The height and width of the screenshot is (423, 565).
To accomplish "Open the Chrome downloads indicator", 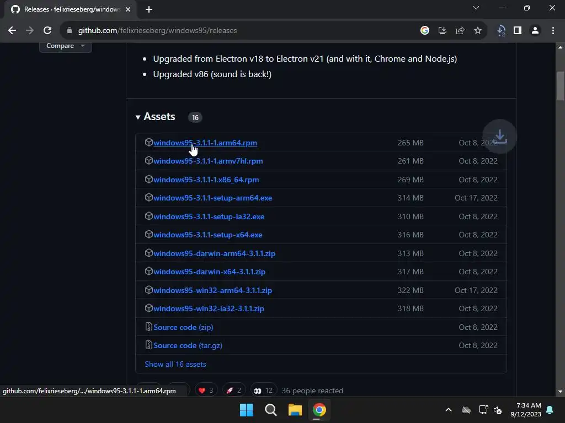I will point(501,31).
